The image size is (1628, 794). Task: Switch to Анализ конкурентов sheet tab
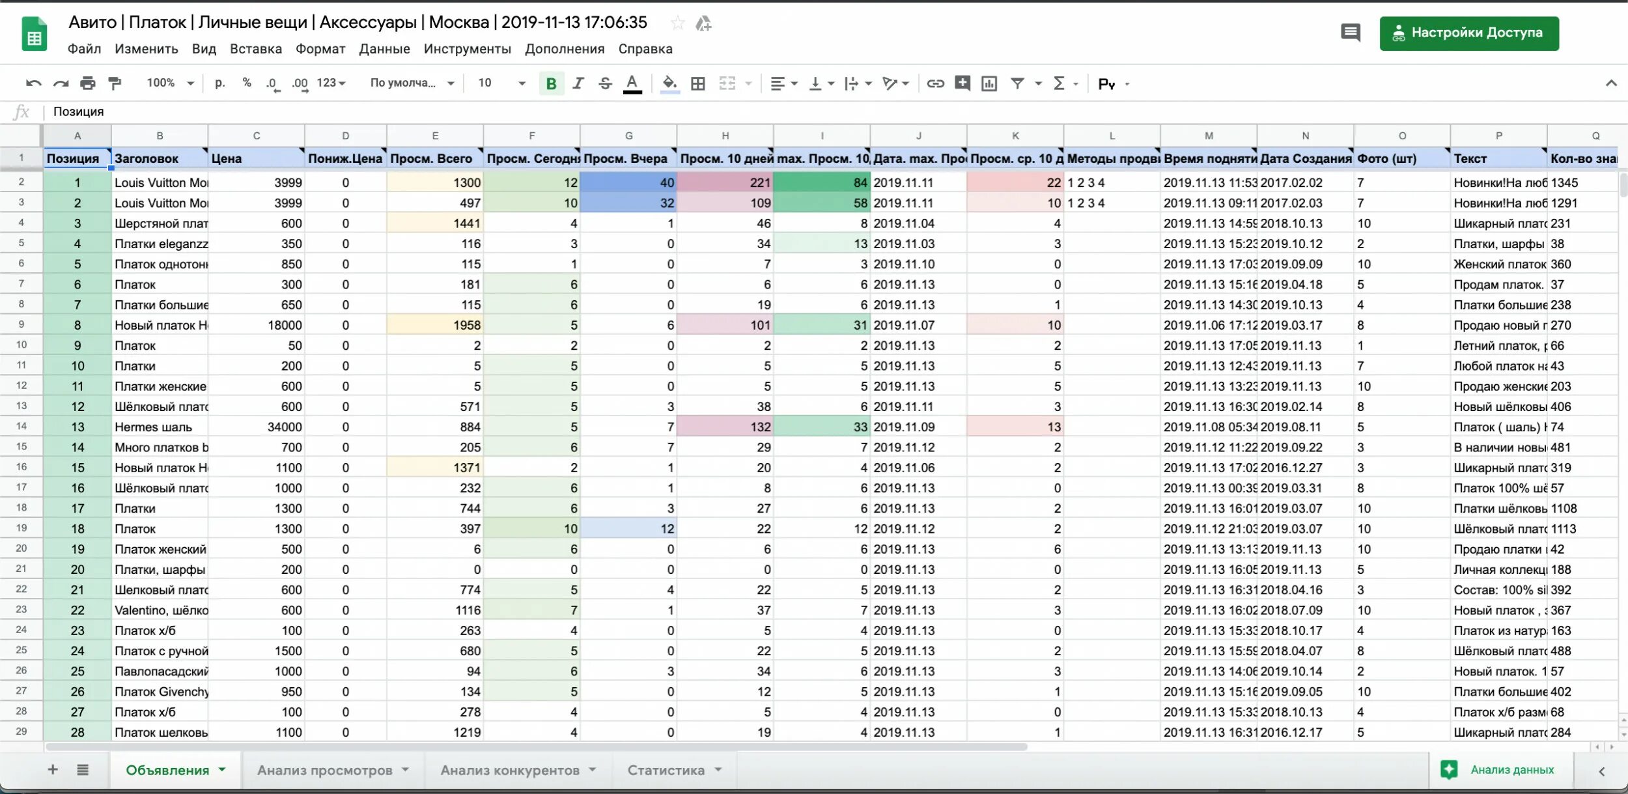510,770
